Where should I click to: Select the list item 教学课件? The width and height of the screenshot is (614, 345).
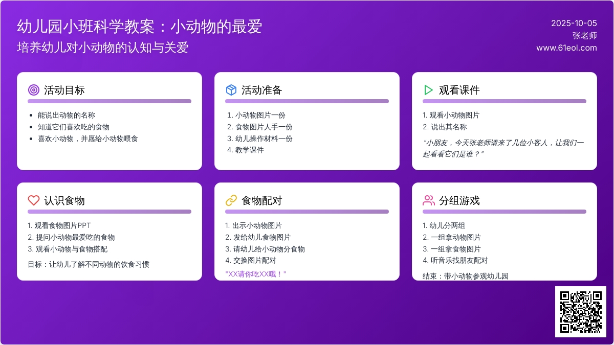(x=249, y=150)
